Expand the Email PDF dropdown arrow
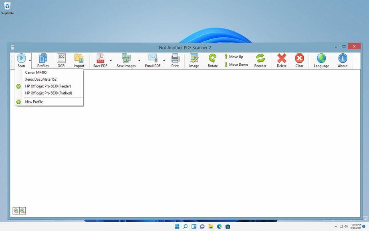Screen dimensions: 369x231 [164, 61]
